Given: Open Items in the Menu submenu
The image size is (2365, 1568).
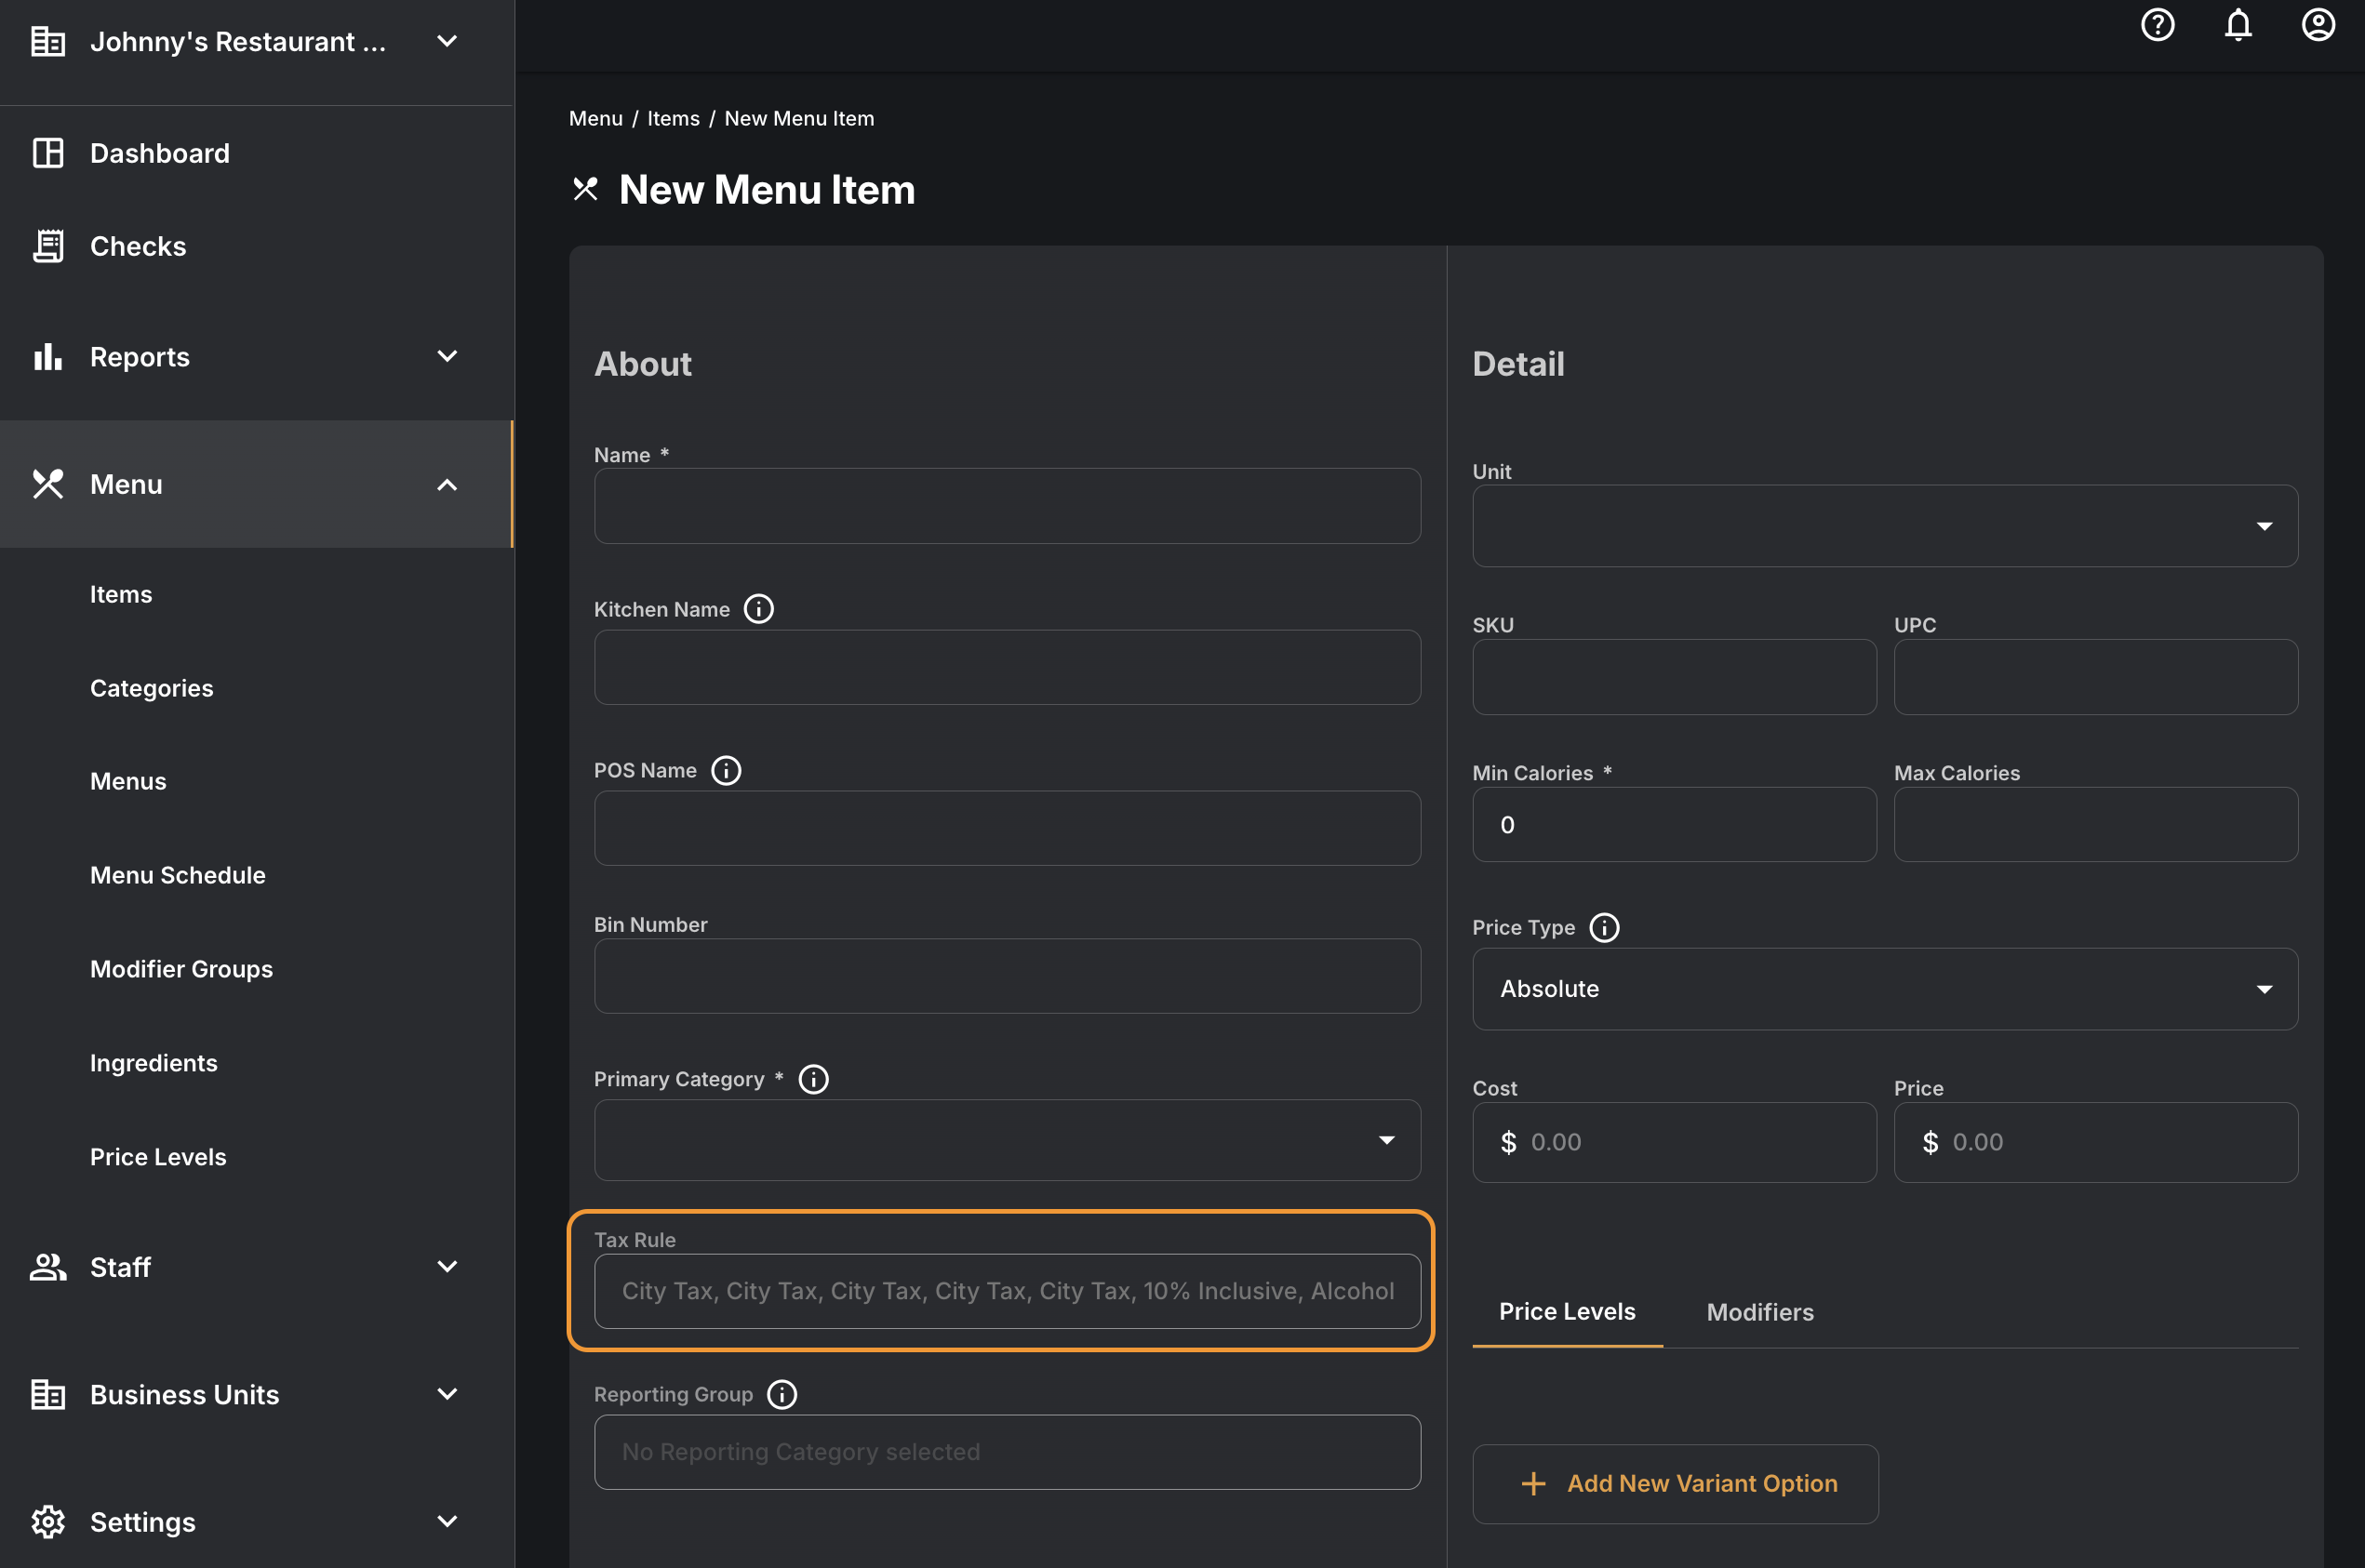Looking at the screenshot, I should click(x=121, y=594).
